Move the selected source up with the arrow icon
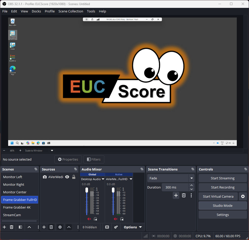The image size is (249, 240). [69, 227]
